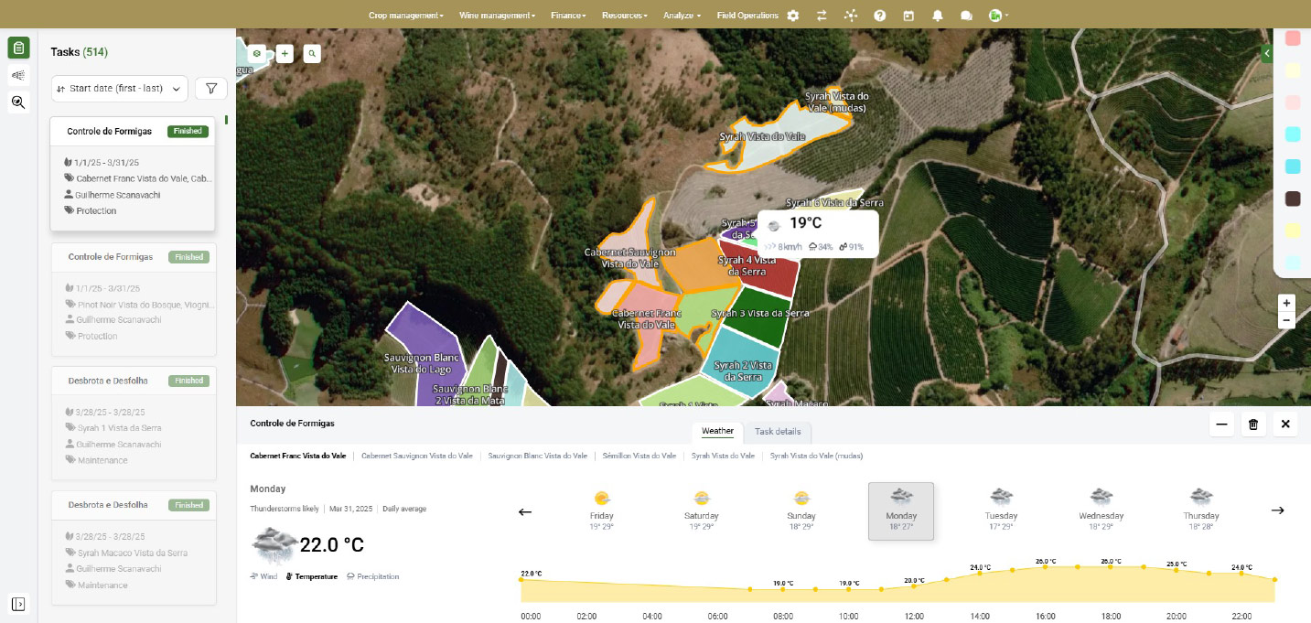Select Sunday forecast day

801,510
